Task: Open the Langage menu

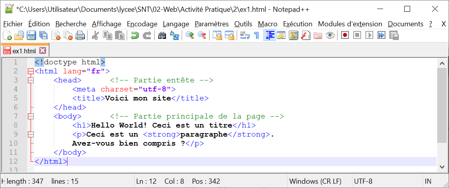Action: point(176,24)
